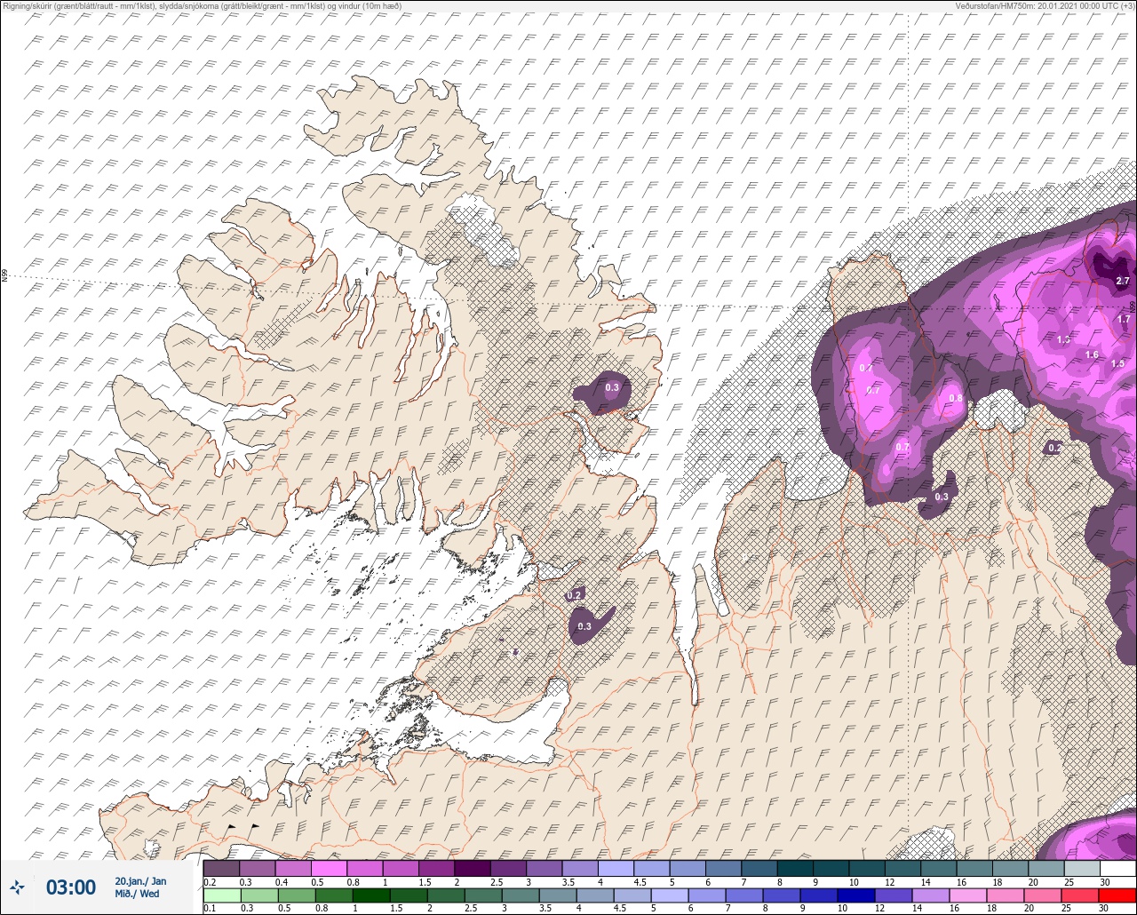Click the 1.7 precipitation value label
The image size is (1137, 915).
tap(1124, 320)
